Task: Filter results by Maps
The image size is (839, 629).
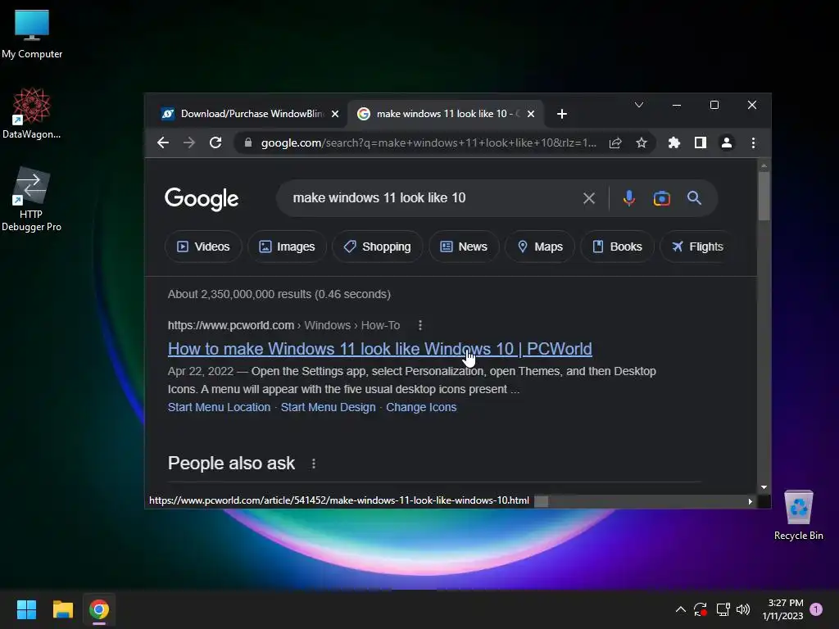Action: tap(540, 247)
